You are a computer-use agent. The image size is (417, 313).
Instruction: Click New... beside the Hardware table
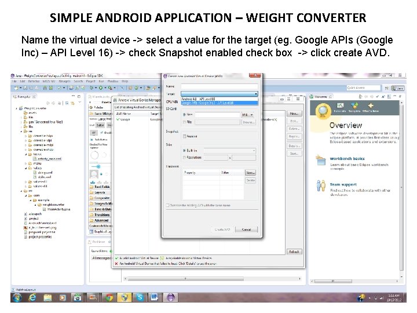(250, 173)
